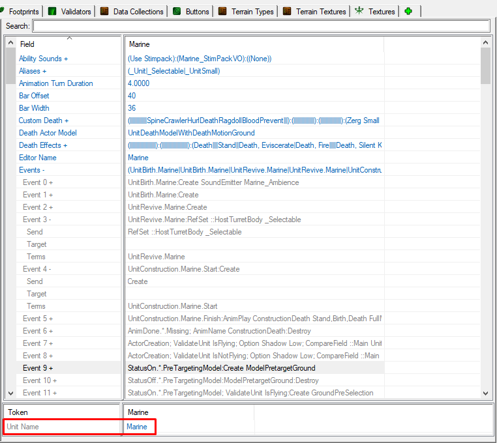Click the Marine Unit Name token value

coord(136,427)
